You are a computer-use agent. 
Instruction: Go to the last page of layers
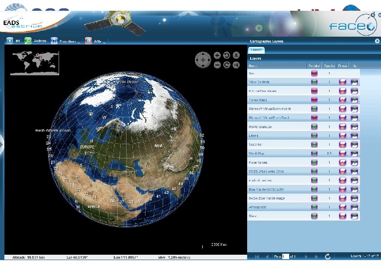pyautogui.click(x=316, y=257)
